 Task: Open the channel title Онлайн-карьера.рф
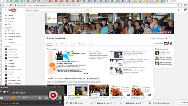tap(56, 38)
